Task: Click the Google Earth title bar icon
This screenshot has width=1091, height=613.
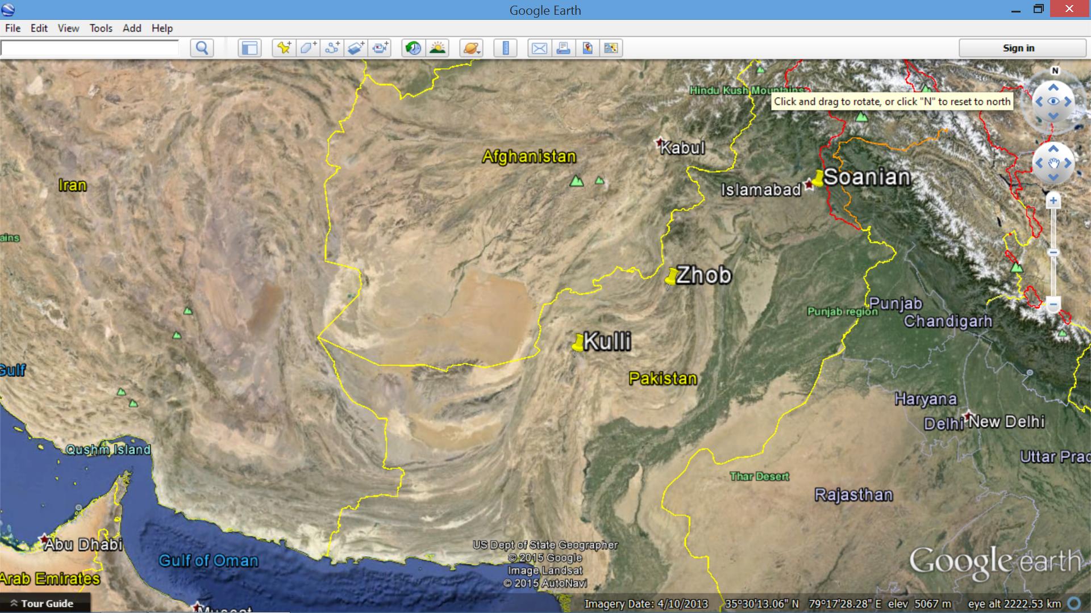Action: (x=8, y=10)
